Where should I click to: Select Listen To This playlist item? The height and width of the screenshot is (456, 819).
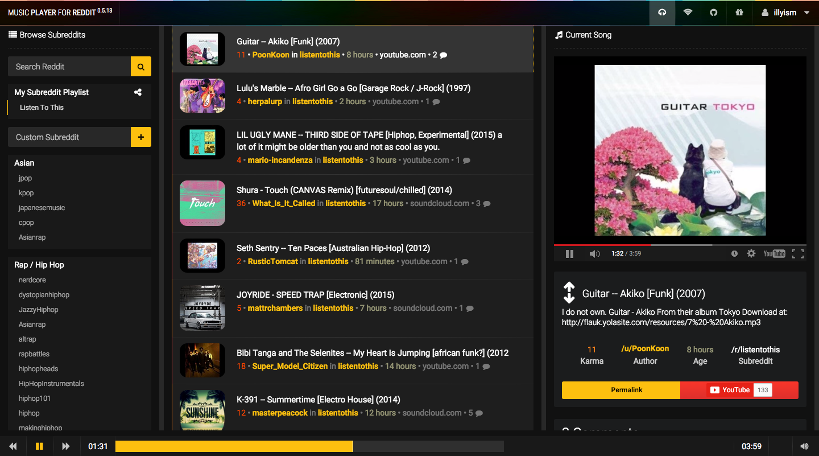[x=42, y=108]
